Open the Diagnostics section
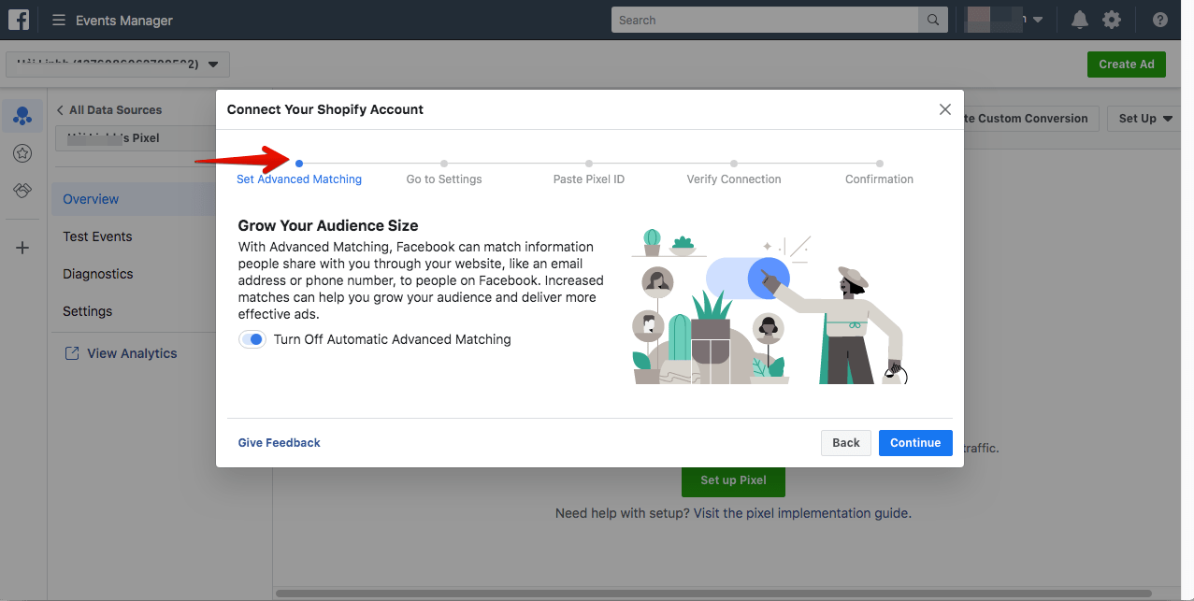Screen dimensions: 1194x601 (x=98, y=274)
